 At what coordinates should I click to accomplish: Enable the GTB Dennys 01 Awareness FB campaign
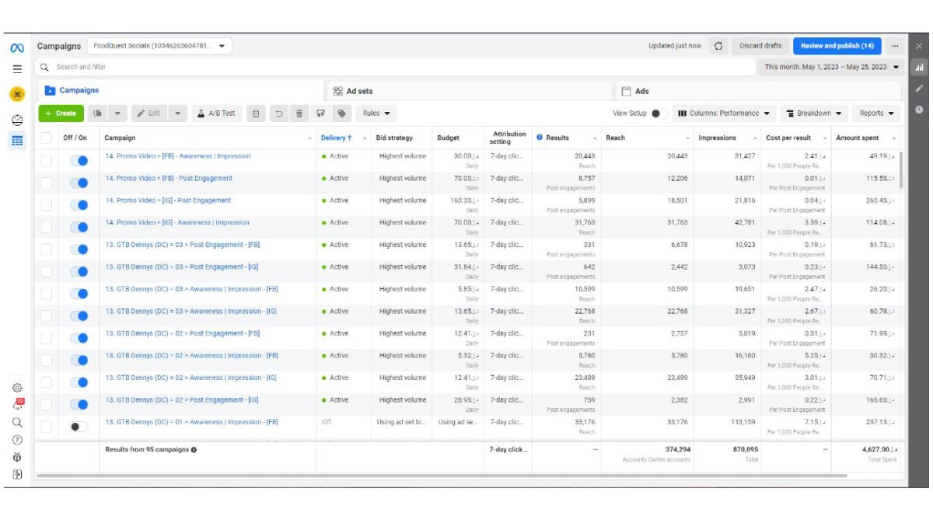pos(79,427)
